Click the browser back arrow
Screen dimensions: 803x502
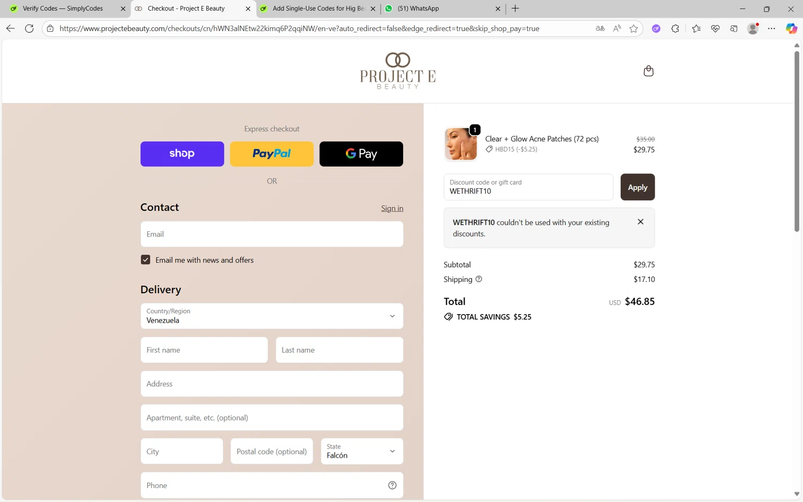tap(10, 28)
